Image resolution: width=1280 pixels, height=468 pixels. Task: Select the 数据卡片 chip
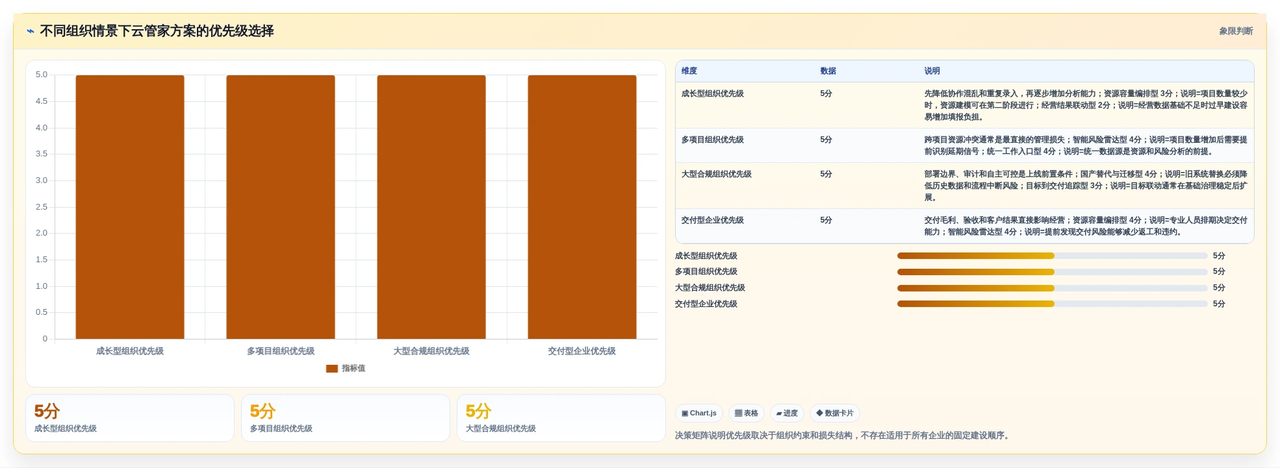(835, 413)
